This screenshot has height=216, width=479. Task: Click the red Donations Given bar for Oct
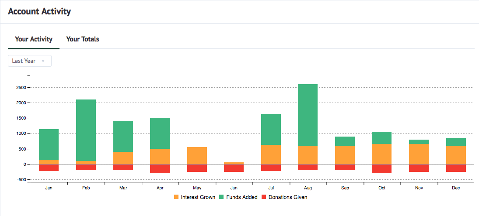[381, 169]
